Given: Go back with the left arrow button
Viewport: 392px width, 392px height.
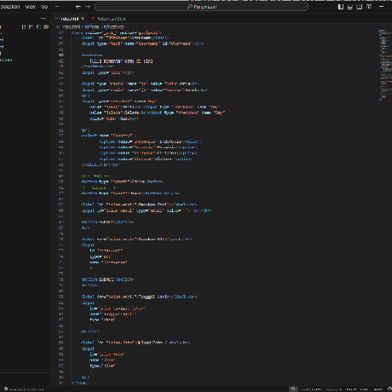Looking at the screenshot, I should coord(78,7).
